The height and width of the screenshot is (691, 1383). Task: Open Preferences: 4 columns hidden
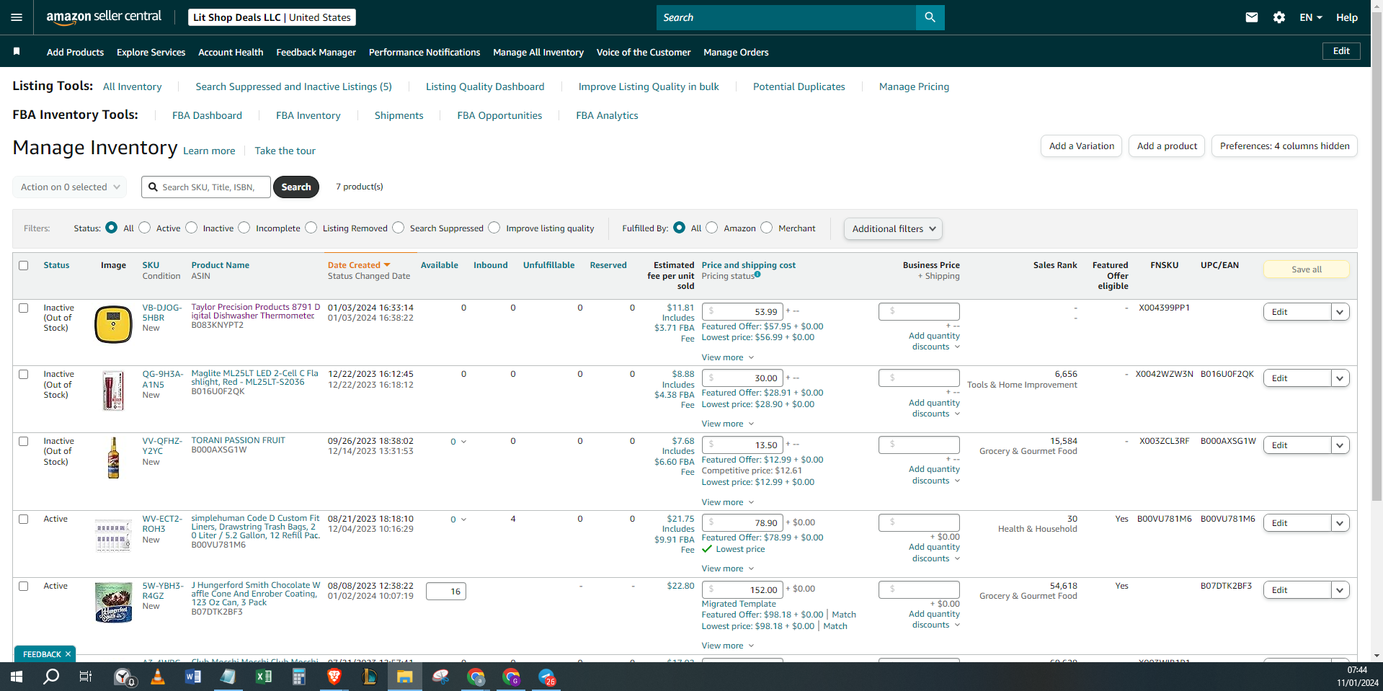1284,146
